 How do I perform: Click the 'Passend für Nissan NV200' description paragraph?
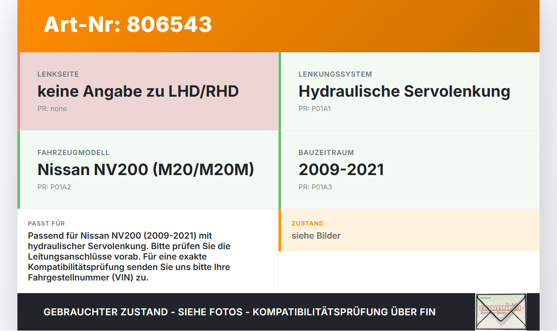(x=129, y=257)
